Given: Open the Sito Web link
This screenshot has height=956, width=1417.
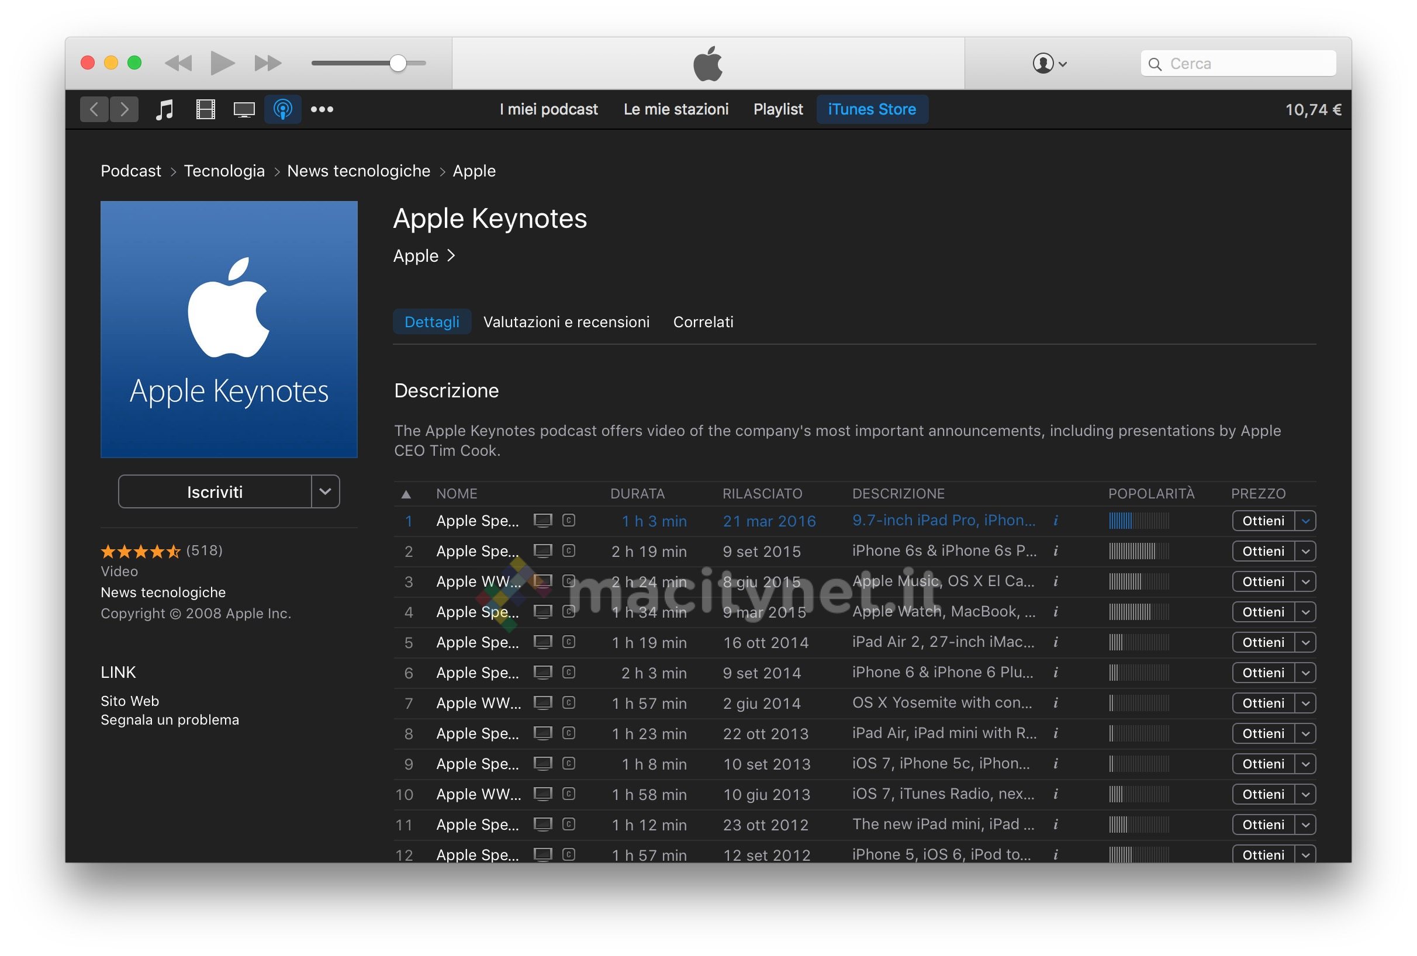Looking at the screenshot, I should click(129, 701).
